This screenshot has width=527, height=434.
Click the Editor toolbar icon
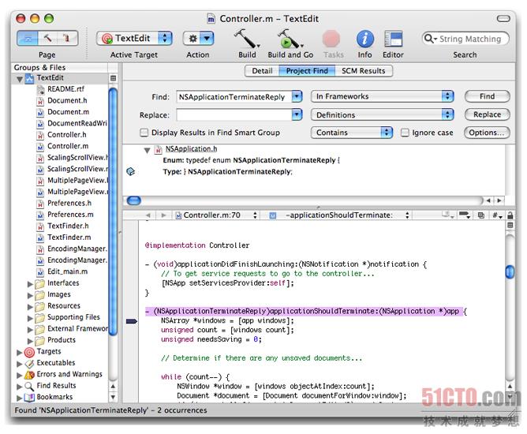(x=393, y=39)
